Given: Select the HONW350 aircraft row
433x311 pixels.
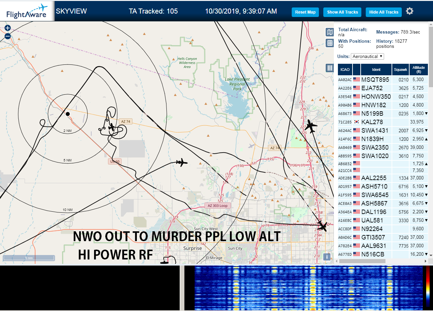Looking at the screenshot, I should pyautogui.click(x=383, y=96).
